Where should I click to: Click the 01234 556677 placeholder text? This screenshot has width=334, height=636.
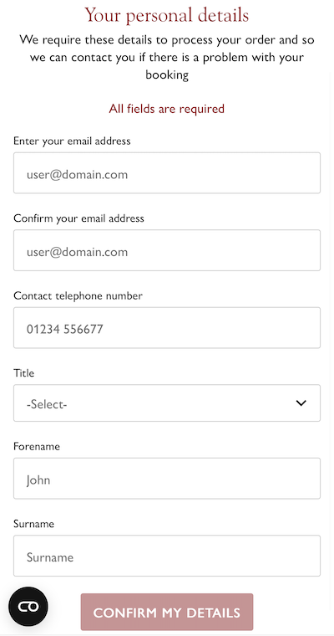click(x=65, y=329)
